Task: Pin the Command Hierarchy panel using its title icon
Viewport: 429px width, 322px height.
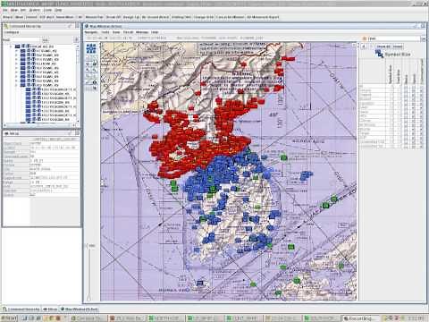Action: point(70,26)
